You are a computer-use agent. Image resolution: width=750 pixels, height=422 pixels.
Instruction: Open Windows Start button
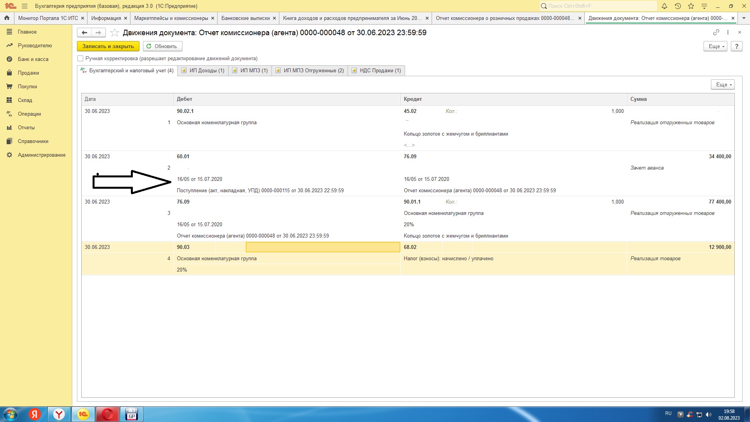[11, 415]
